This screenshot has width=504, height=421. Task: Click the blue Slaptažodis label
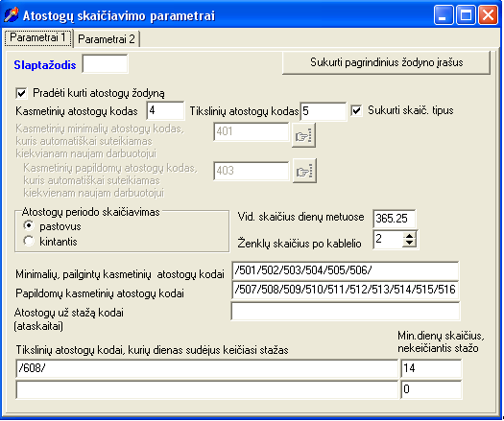click(x=45, y=65)
